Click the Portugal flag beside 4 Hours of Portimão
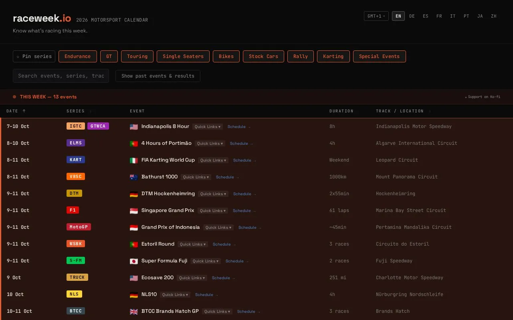The height and width of the screenshot is (320, 513). coord(134,144)
